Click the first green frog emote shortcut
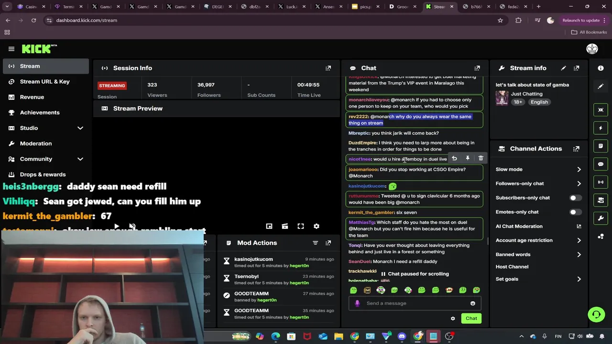This screenshot has width=612, height=344. click(353, 290)
